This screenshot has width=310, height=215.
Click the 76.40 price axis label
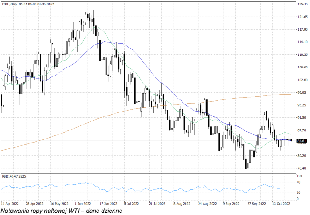[301, 168]
